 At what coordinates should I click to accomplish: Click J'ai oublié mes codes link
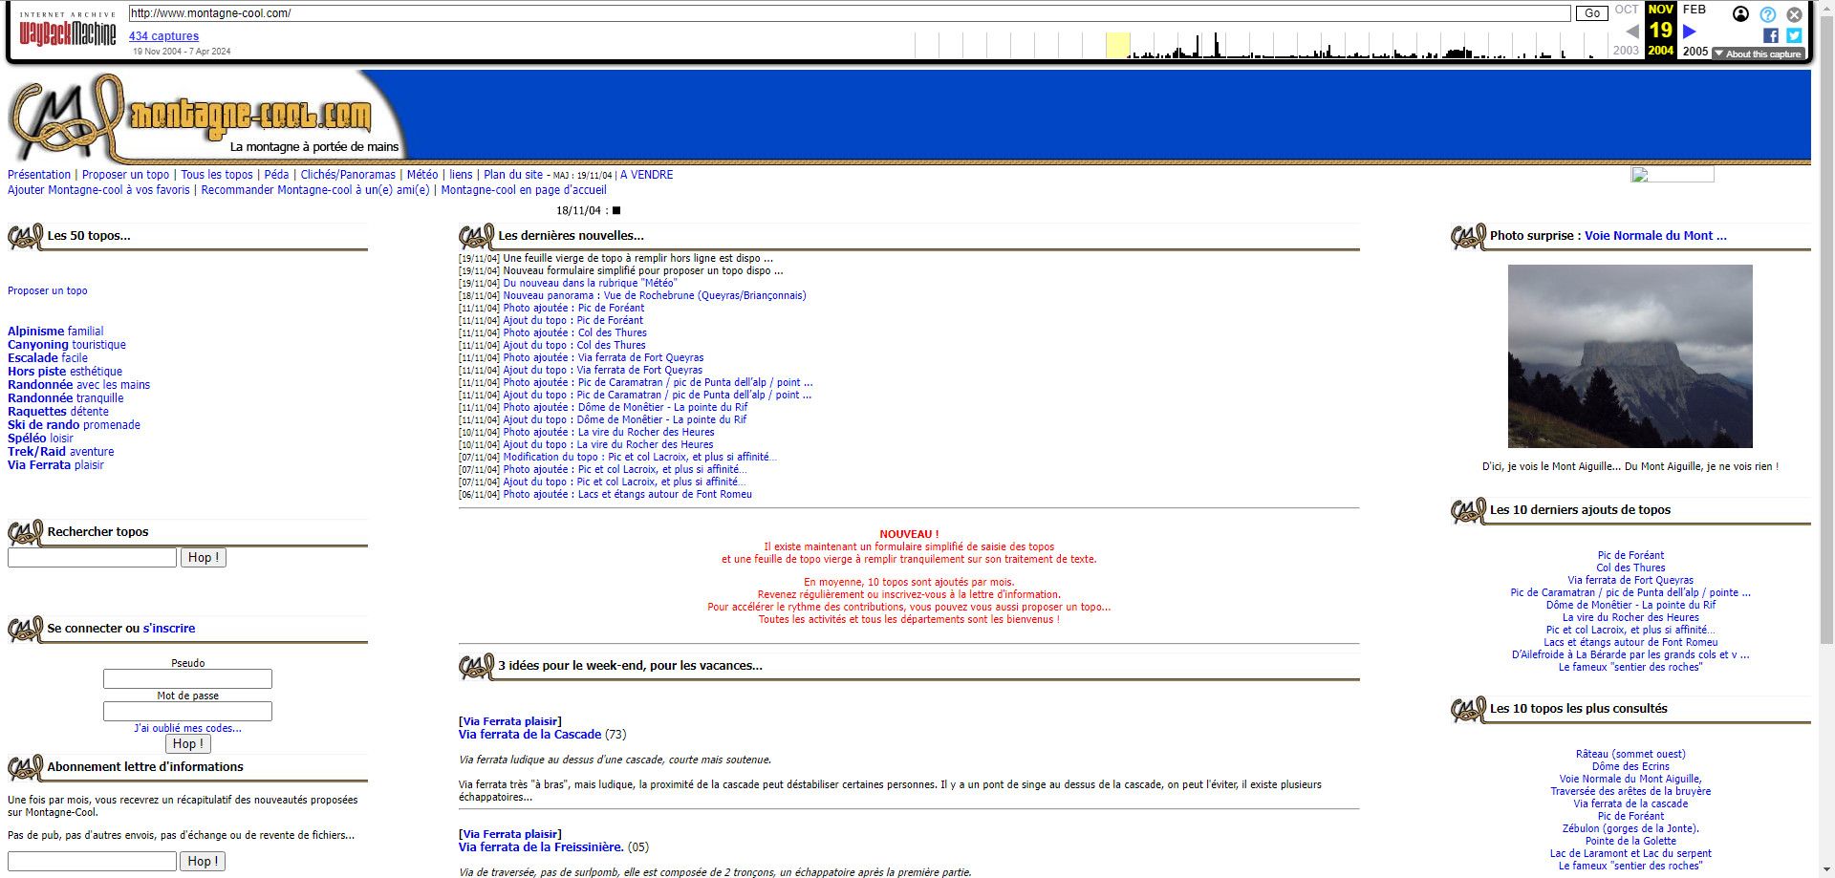click(187, 728)
